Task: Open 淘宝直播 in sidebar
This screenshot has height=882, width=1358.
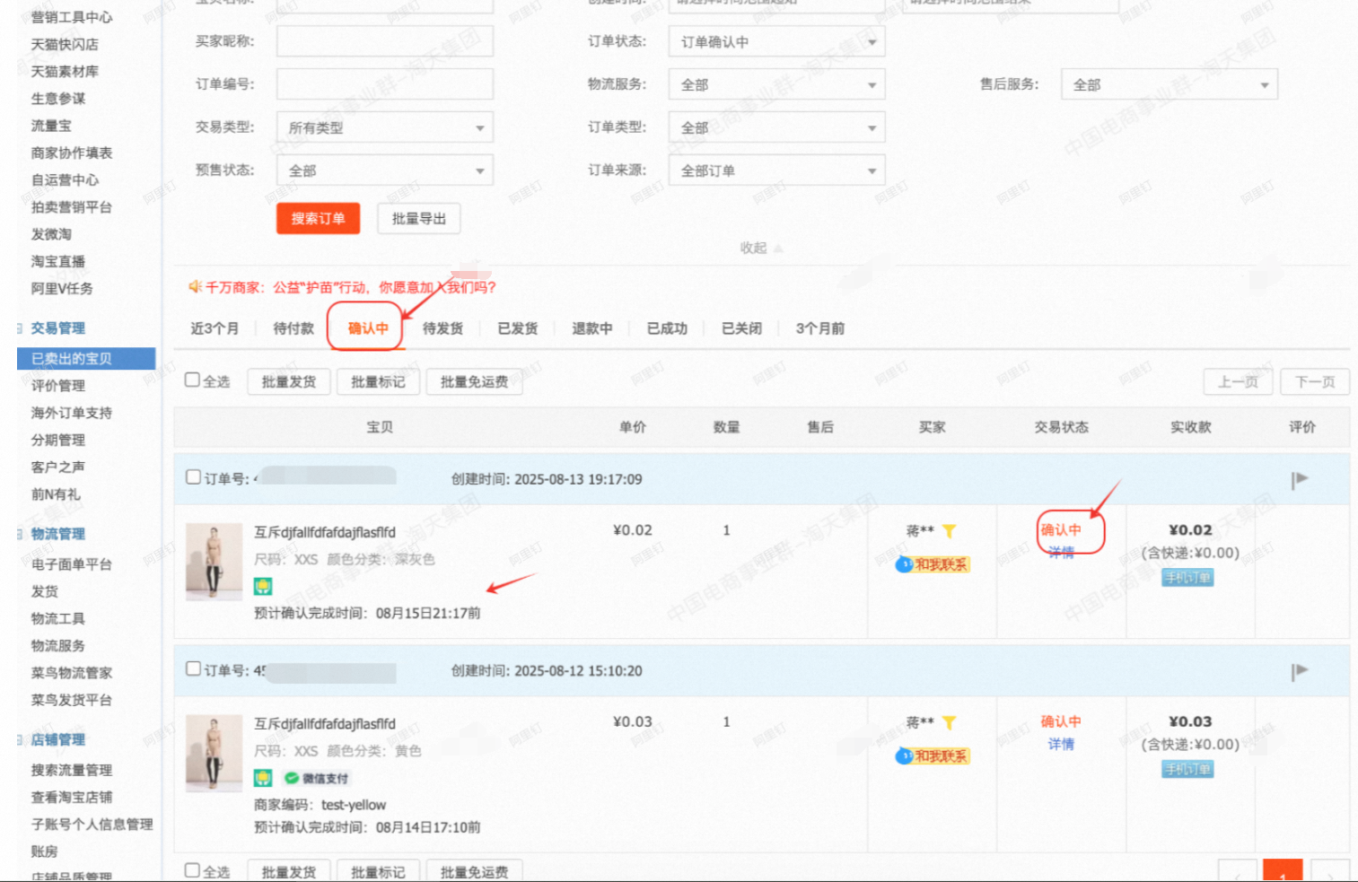Action: pos(58,261)
